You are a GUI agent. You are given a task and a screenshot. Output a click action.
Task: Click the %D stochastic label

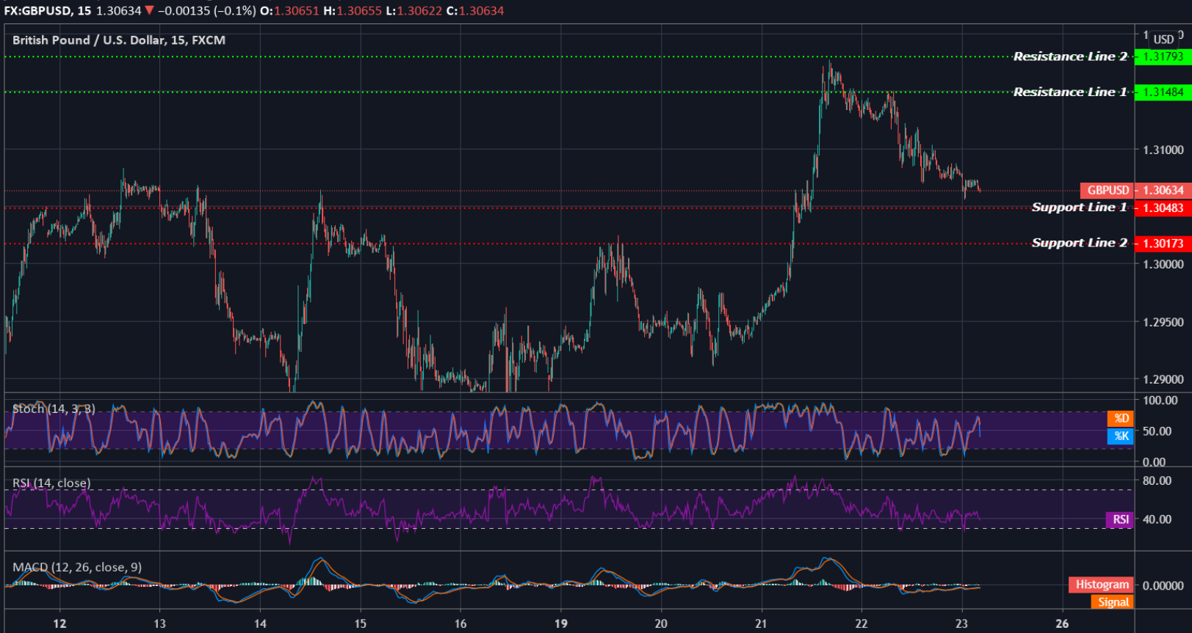pyautogui.click(x=1121, y=418)
